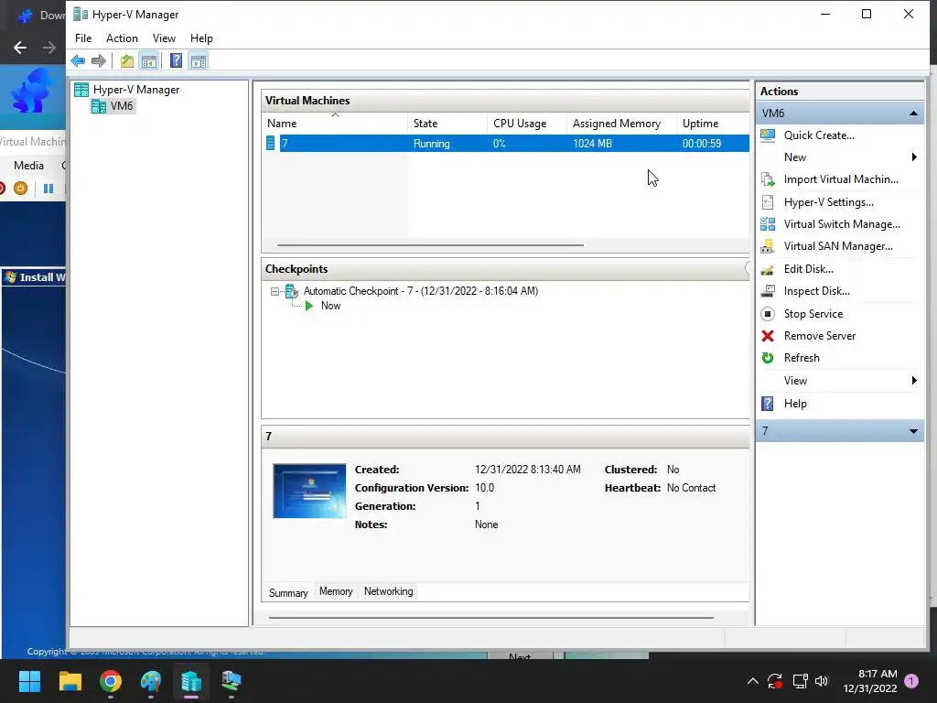Image resolution: width=937 pixels, height=703 pixels.
Task: Click the Running state cell
Action: pos(432,144)
